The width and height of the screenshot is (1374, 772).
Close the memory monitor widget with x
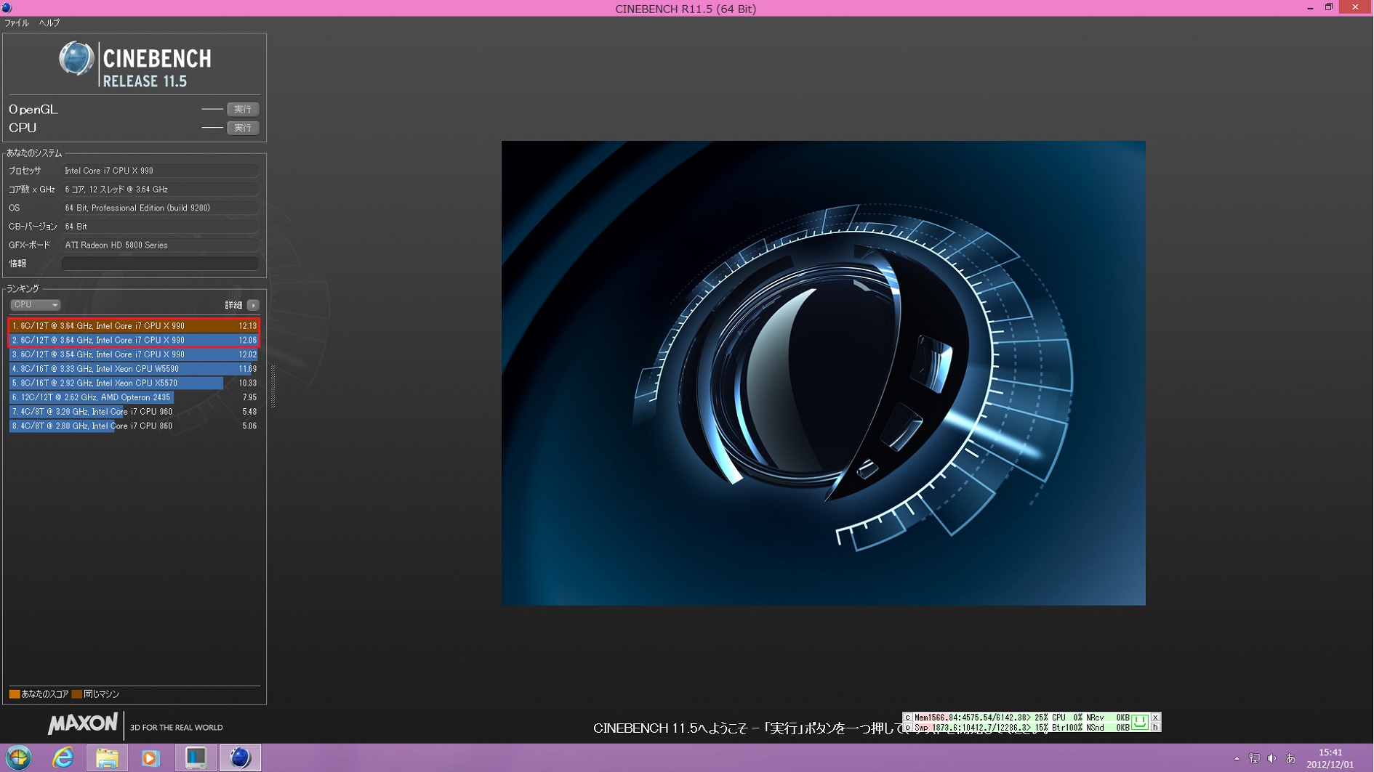tap(1155, 718)
